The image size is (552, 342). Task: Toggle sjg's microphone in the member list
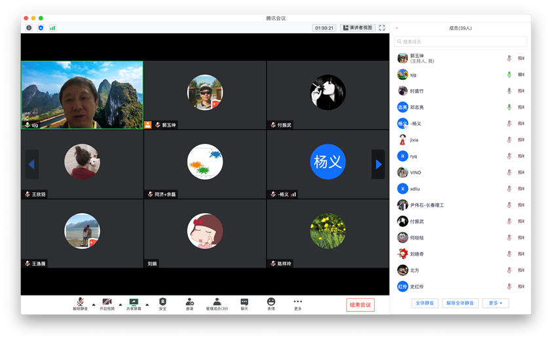[x=509, y=75]
